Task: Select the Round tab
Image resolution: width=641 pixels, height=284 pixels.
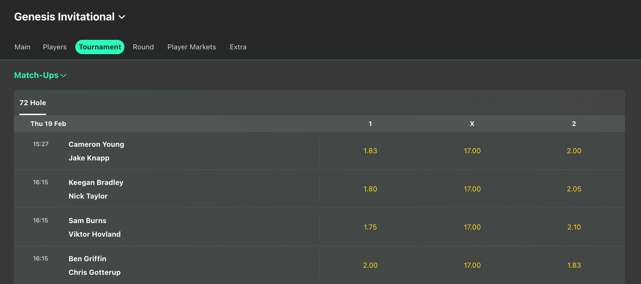Action: [143, 47]
